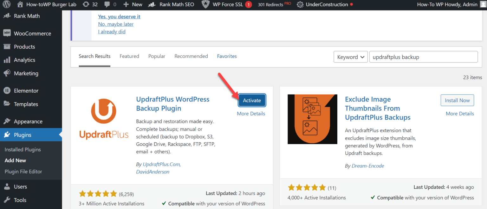Click the WordPress logo in the admin bar
Screen dimensions: 487x209
pos(7,4)
